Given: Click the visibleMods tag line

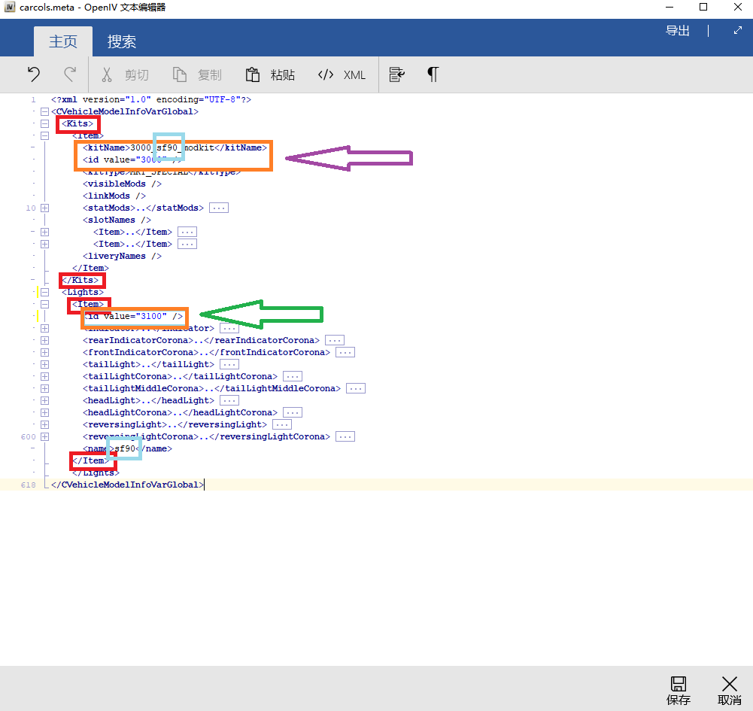Looking at the screenshot, I should pyautogui.click(x=122, y=184).
